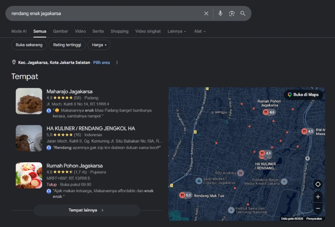
Task: Click the Tutup closed status text
Action: pyautogui.click(x=51, y=184)
